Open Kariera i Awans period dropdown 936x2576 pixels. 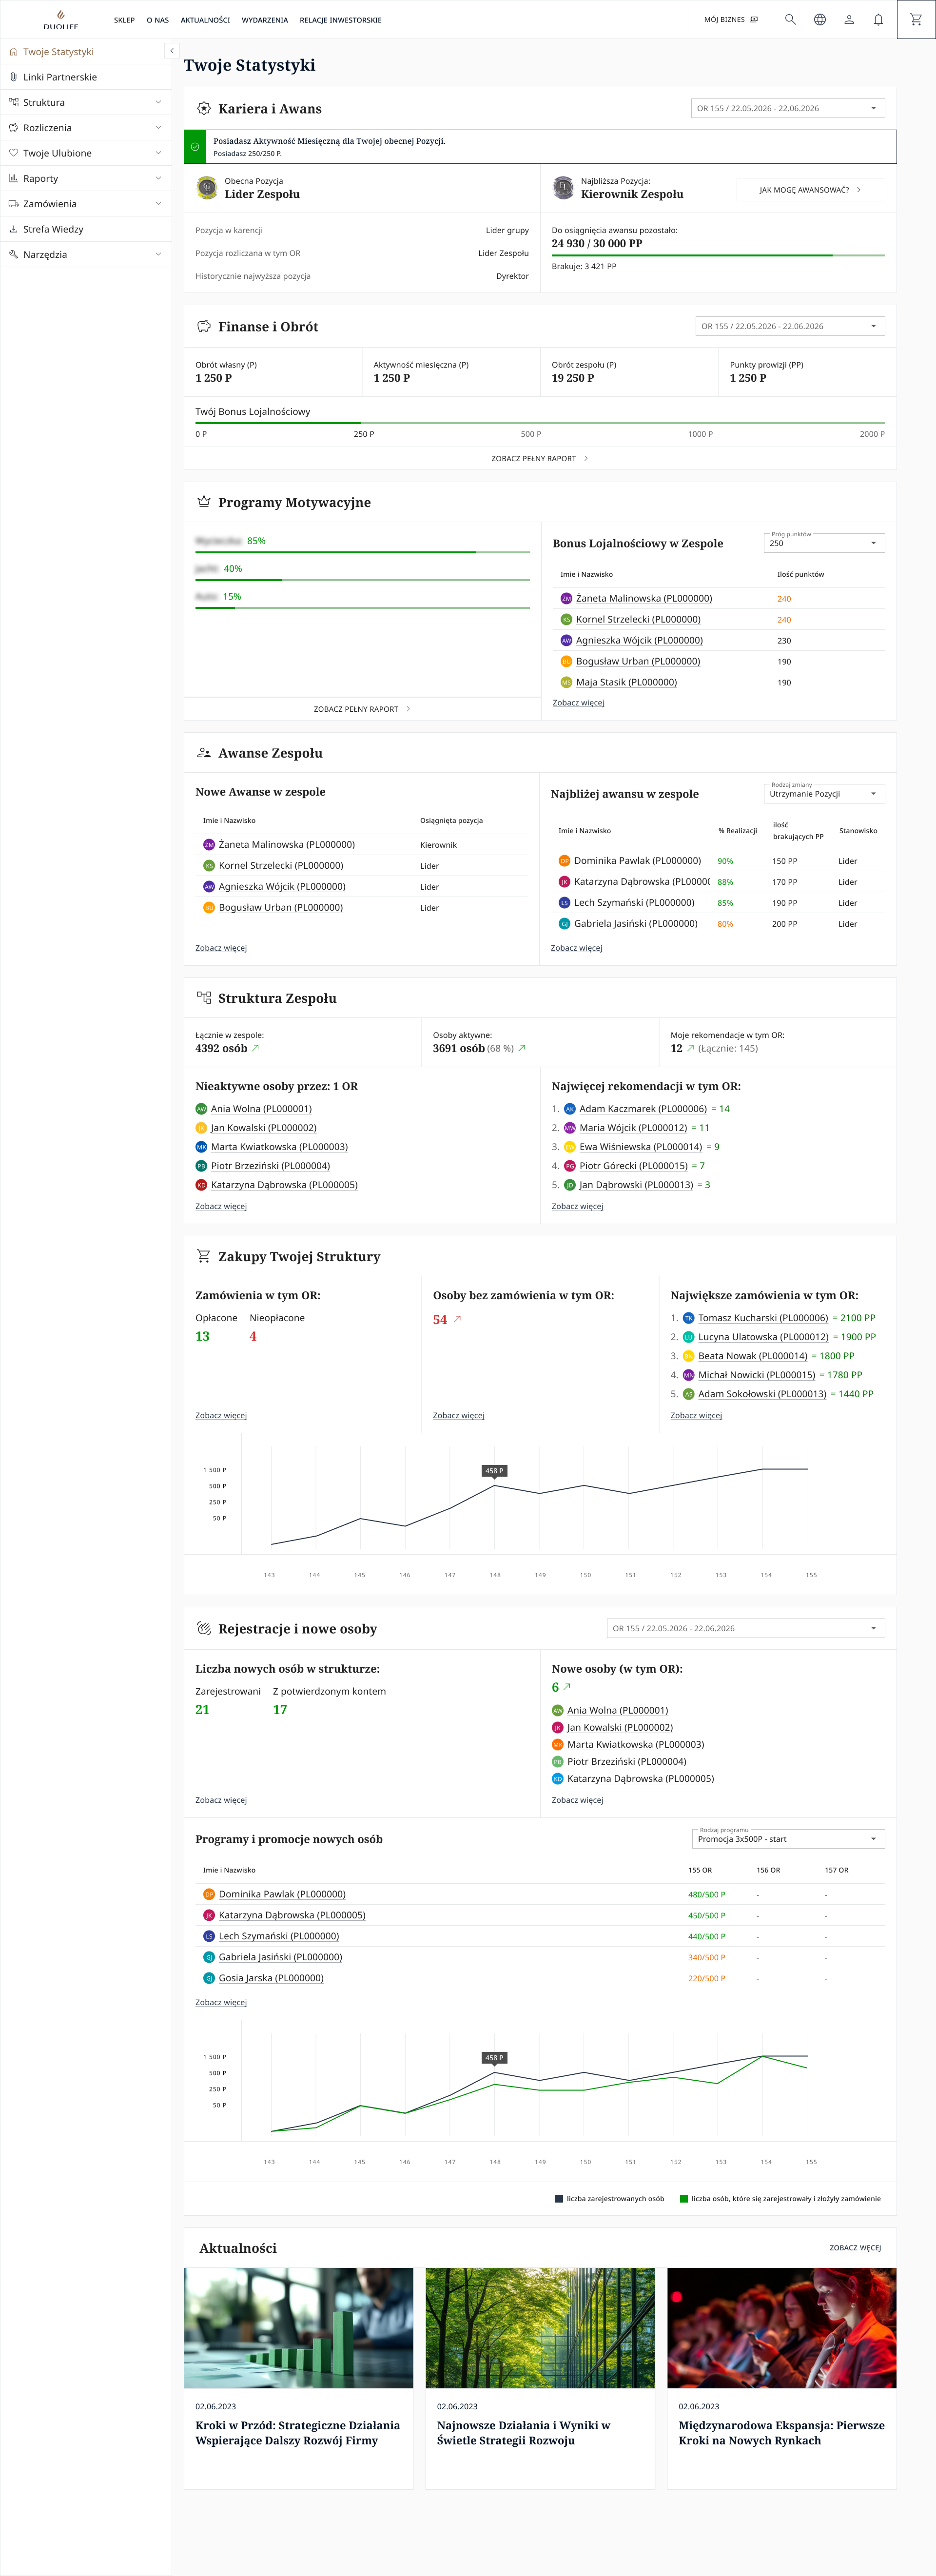point(787,108)
